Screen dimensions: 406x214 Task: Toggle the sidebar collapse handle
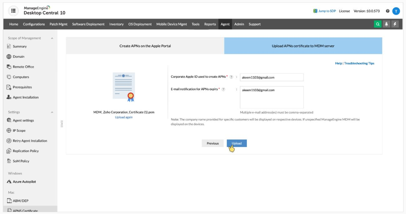coord(62,124)
